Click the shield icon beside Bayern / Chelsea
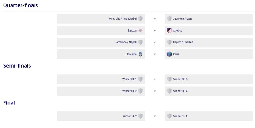Viewport: 255px width, 128px height. click(x=169, y=42)
